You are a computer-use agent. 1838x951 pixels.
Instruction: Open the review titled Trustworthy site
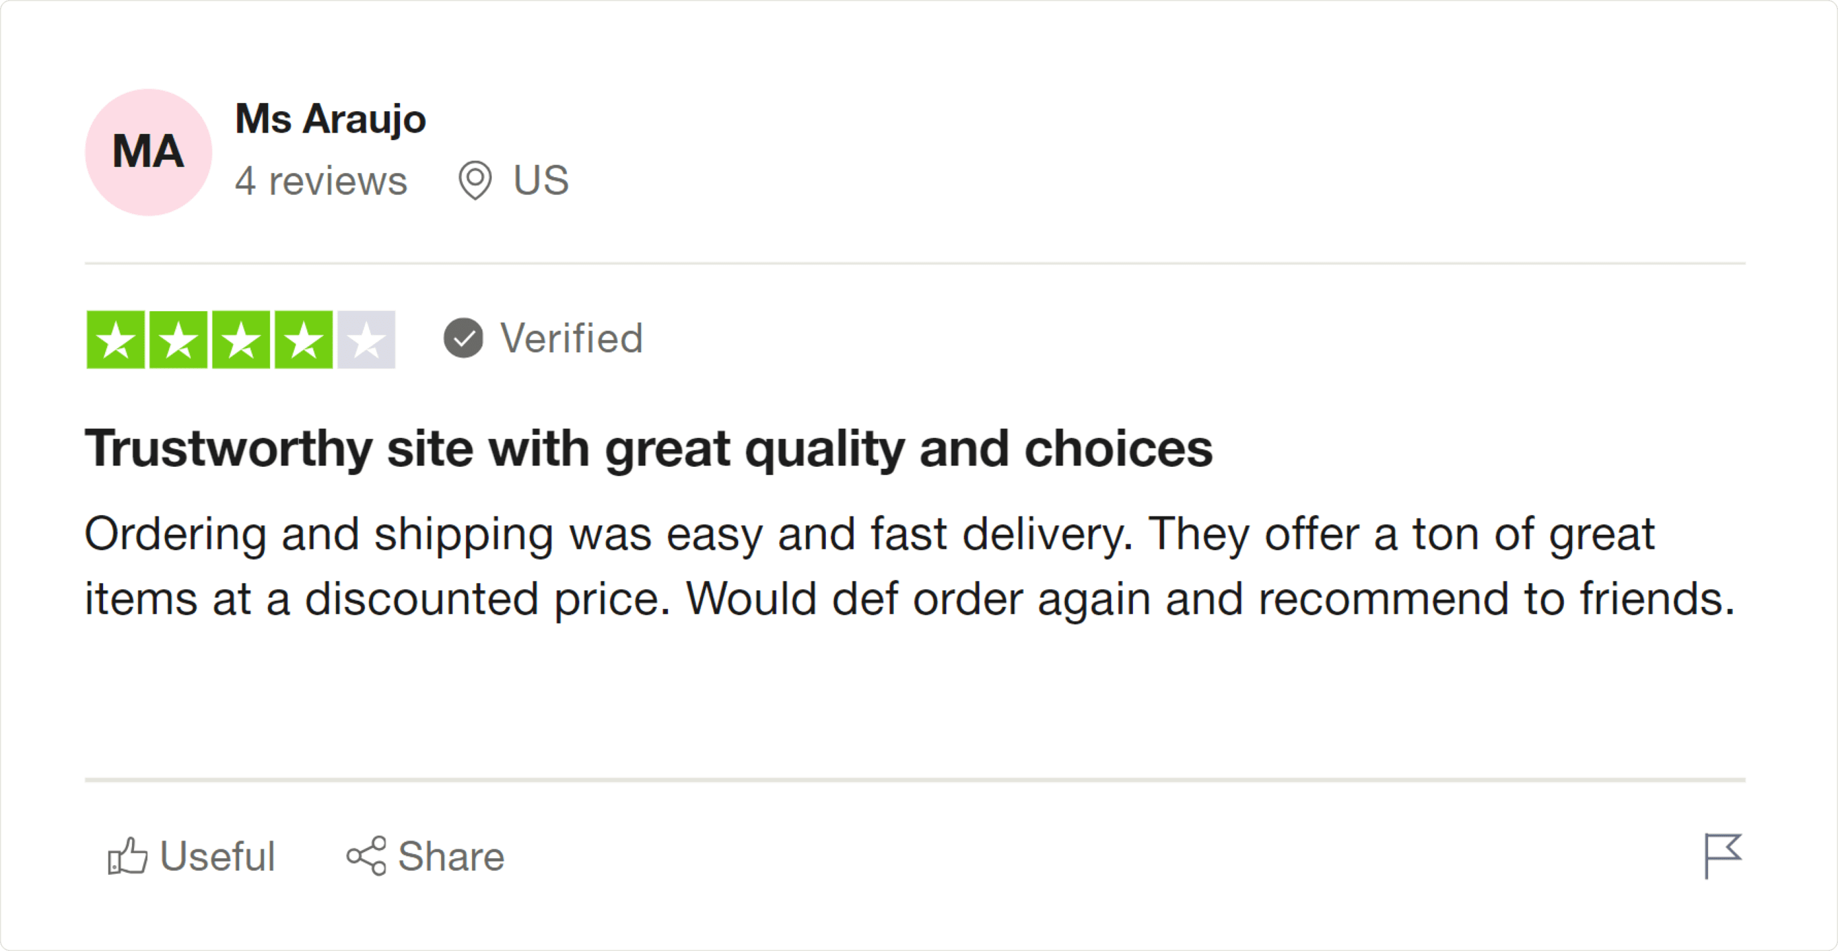pos(648,449)
